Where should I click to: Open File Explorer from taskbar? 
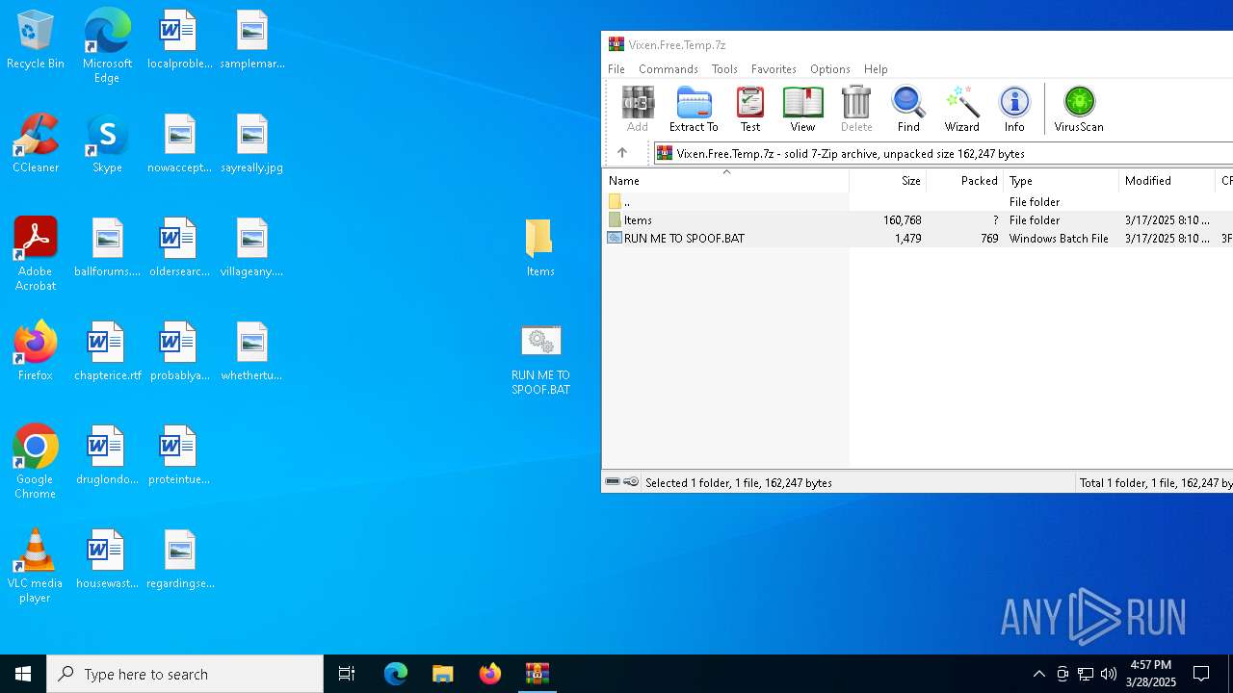(442, 674)
